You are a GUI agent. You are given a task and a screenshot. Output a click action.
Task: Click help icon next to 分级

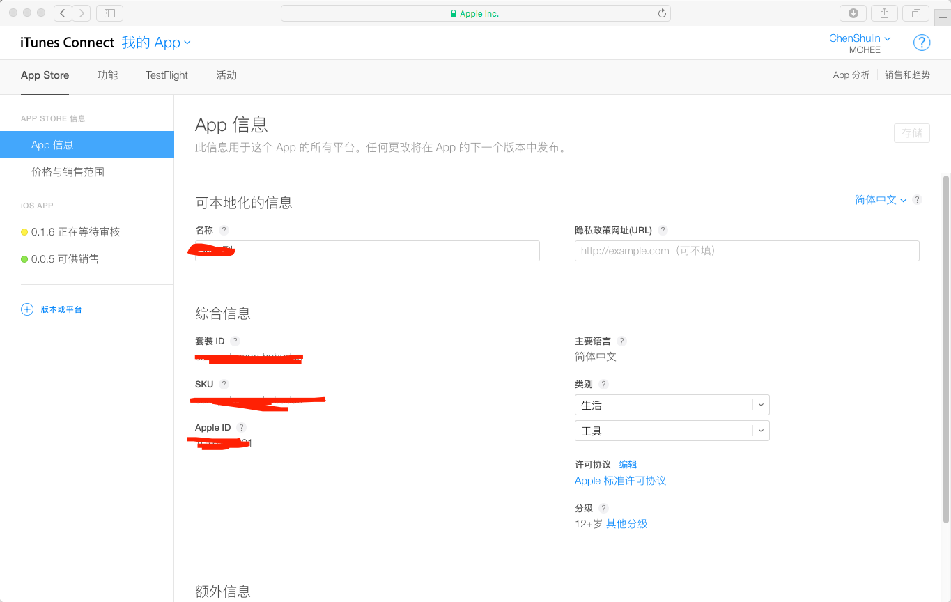(x=603, y=508)
